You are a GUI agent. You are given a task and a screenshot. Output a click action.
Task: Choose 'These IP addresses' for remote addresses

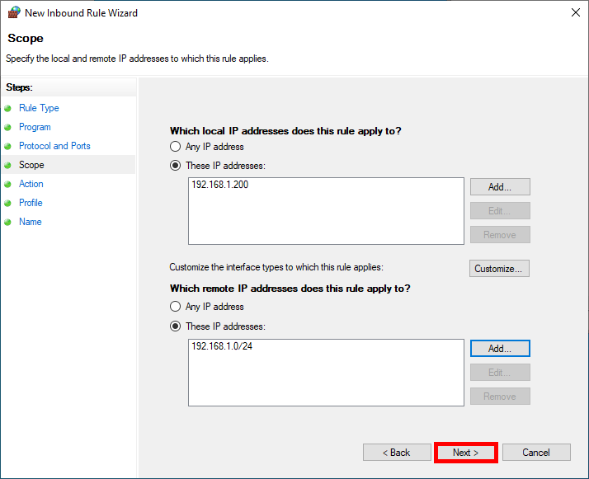pos(175,326)
